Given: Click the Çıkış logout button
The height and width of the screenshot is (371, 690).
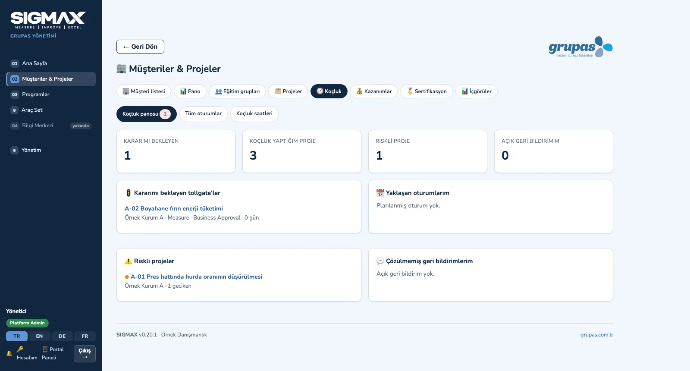Looking at the screenshot, I should pos(85,354).
